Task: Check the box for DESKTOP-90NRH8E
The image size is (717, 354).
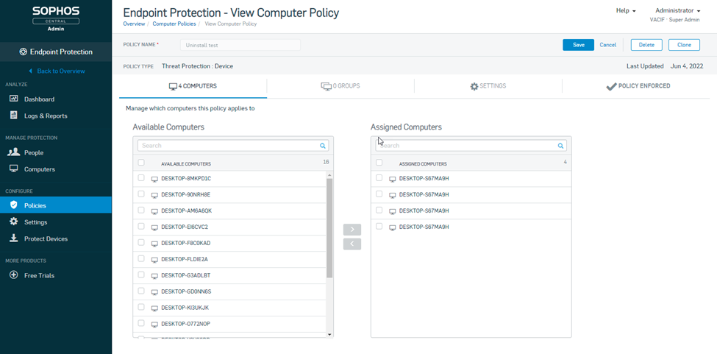Action: coord(141,194)
